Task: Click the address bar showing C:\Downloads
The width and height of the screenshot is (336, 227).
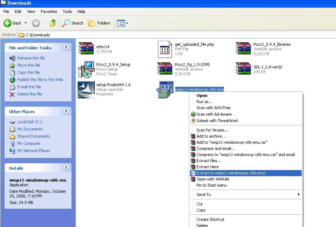Action: pyautogui.click(x=177, y=35)
